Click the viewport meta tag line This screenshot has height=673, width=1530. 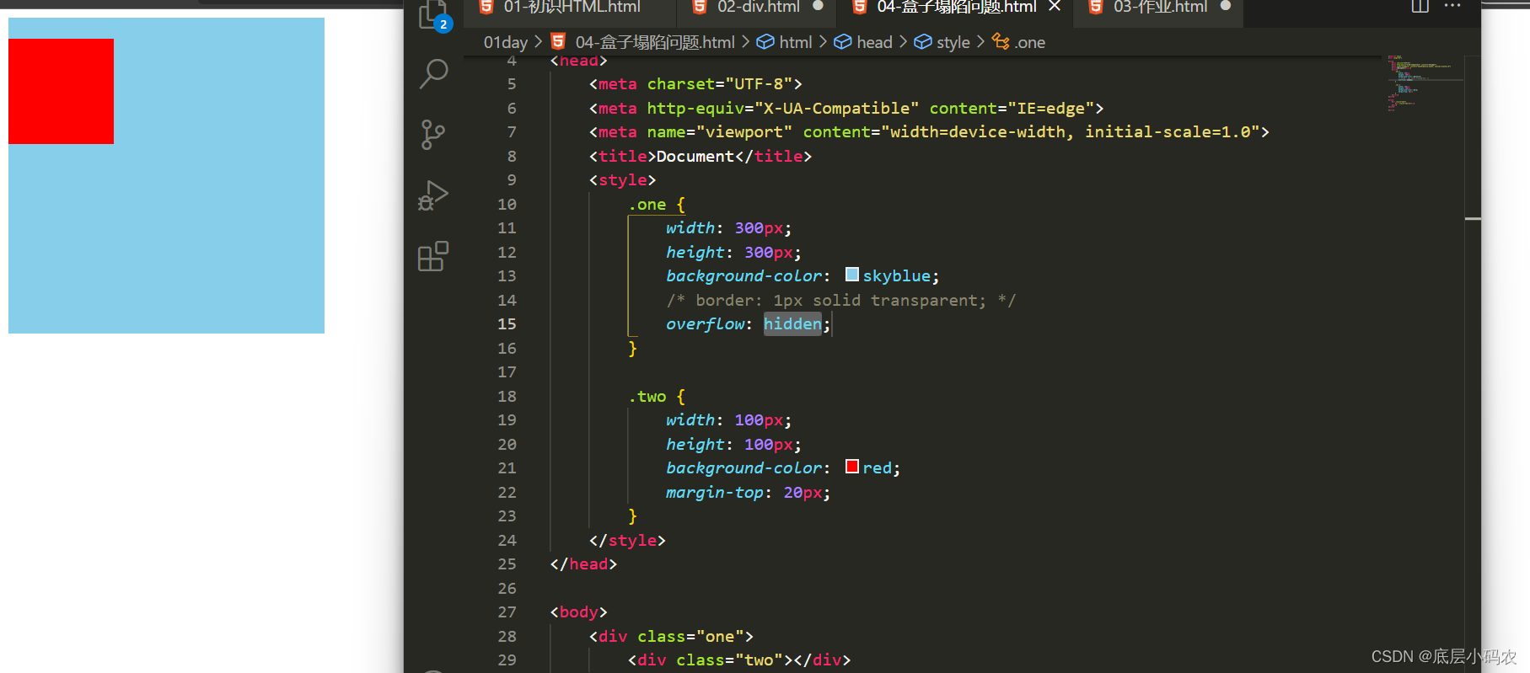[929, 132]
